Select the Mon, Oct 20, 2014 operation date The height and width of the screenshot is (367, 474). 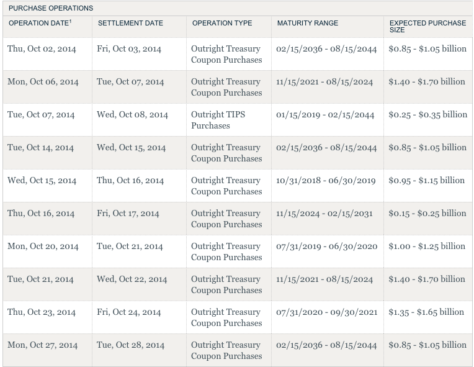point(43,247)
